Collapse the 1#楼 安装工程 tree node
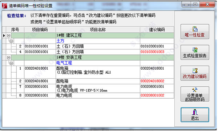Image resolution: width=218 pixels, height=131 pixels. [9, 57]
